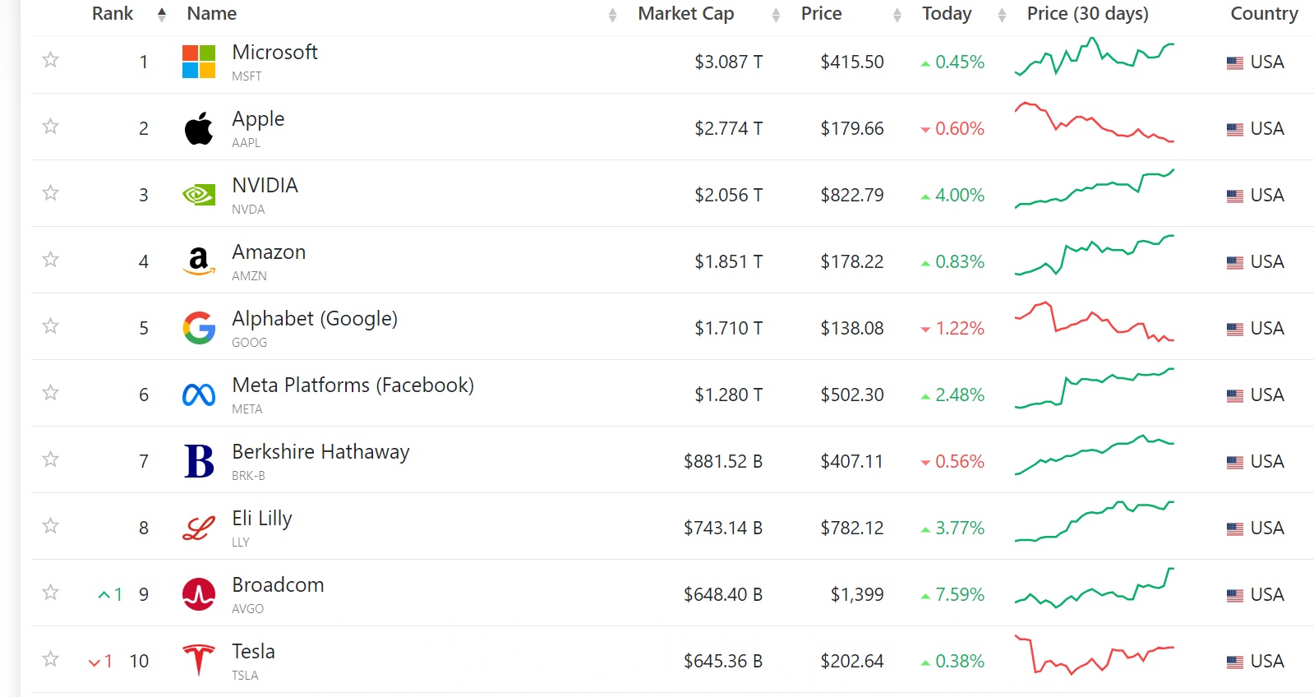Screen dimensions: 1314x697
Task: Toggle favorite star for Broadcom
Action: click(x=51, y=593)
